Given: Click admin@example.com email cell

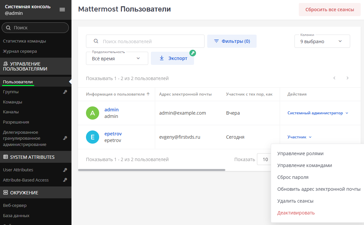Looking at the screenshot, I should 182,113.
